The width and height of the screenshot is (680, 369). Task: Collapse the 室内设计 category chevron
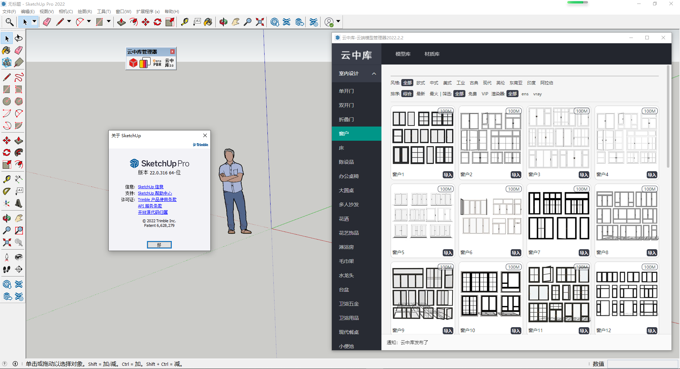[374, 74]
